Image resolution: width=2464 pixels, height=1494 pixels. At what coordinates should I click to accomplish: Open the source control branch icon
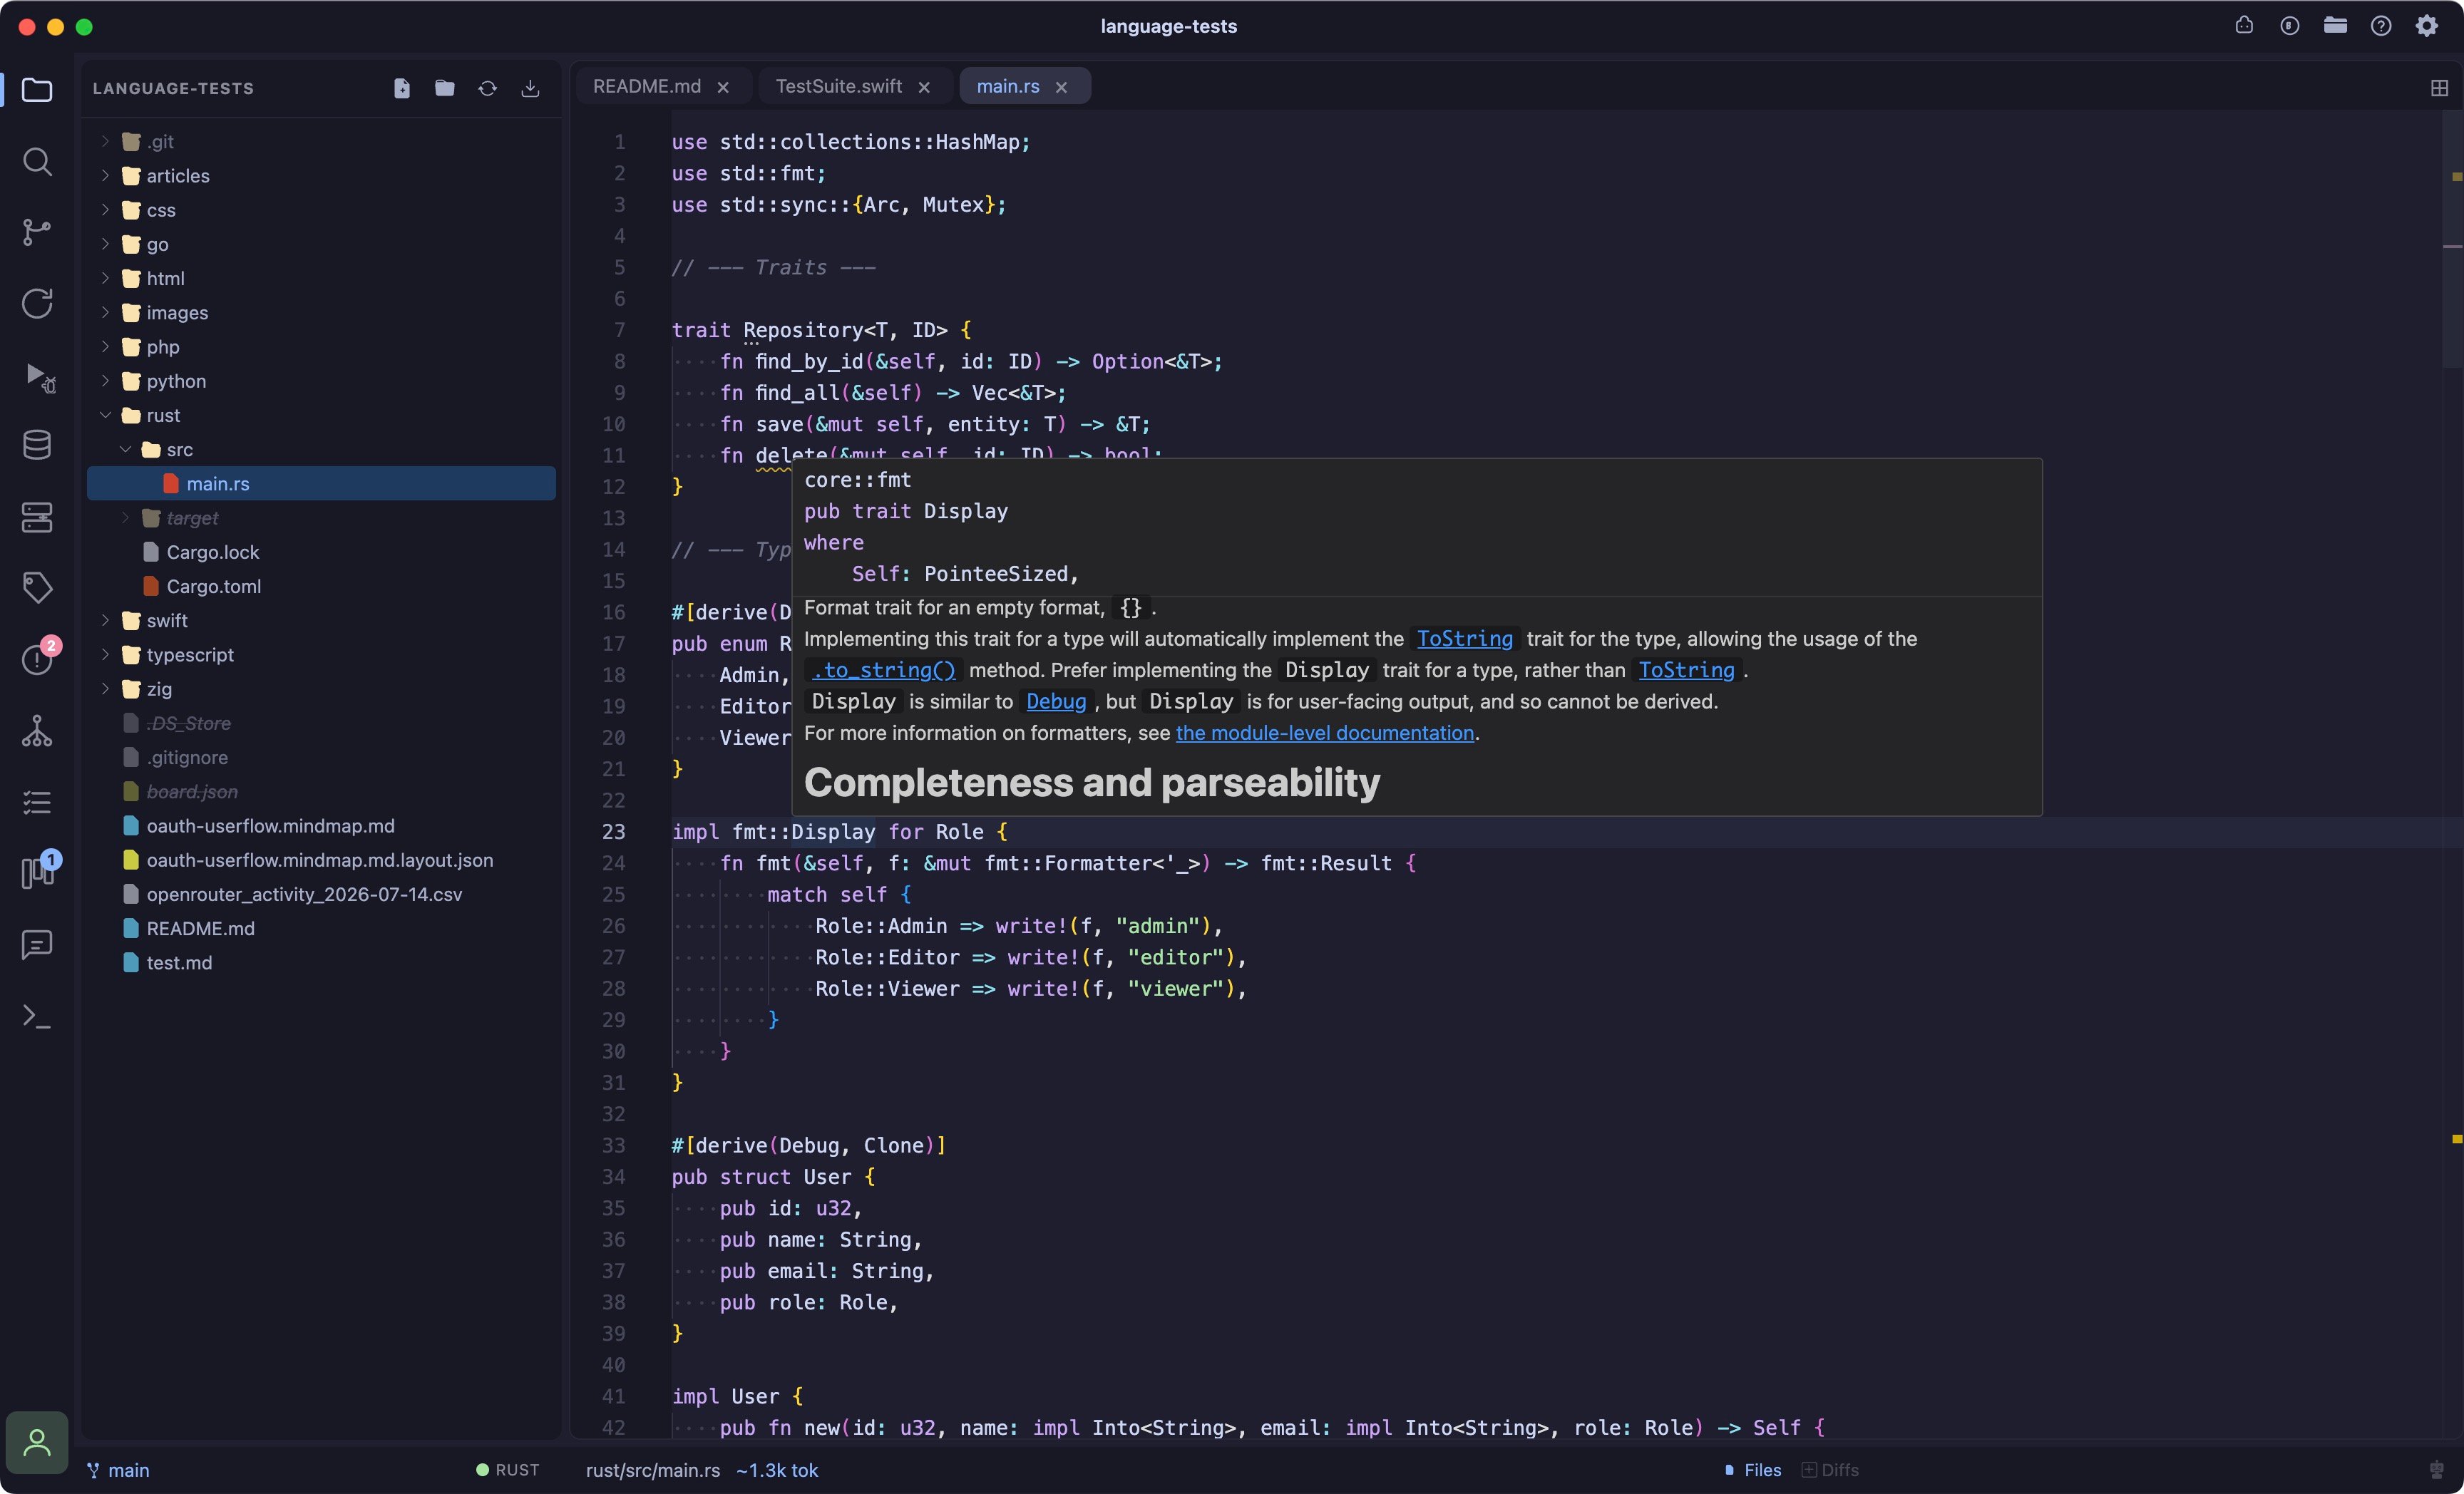(x=37, y=232)
